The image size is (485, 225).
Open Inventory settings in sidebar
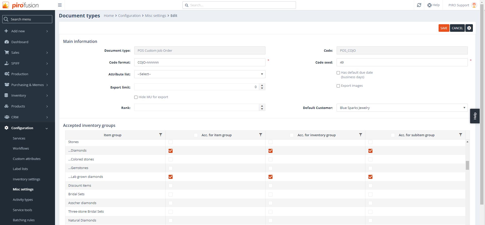26,179
